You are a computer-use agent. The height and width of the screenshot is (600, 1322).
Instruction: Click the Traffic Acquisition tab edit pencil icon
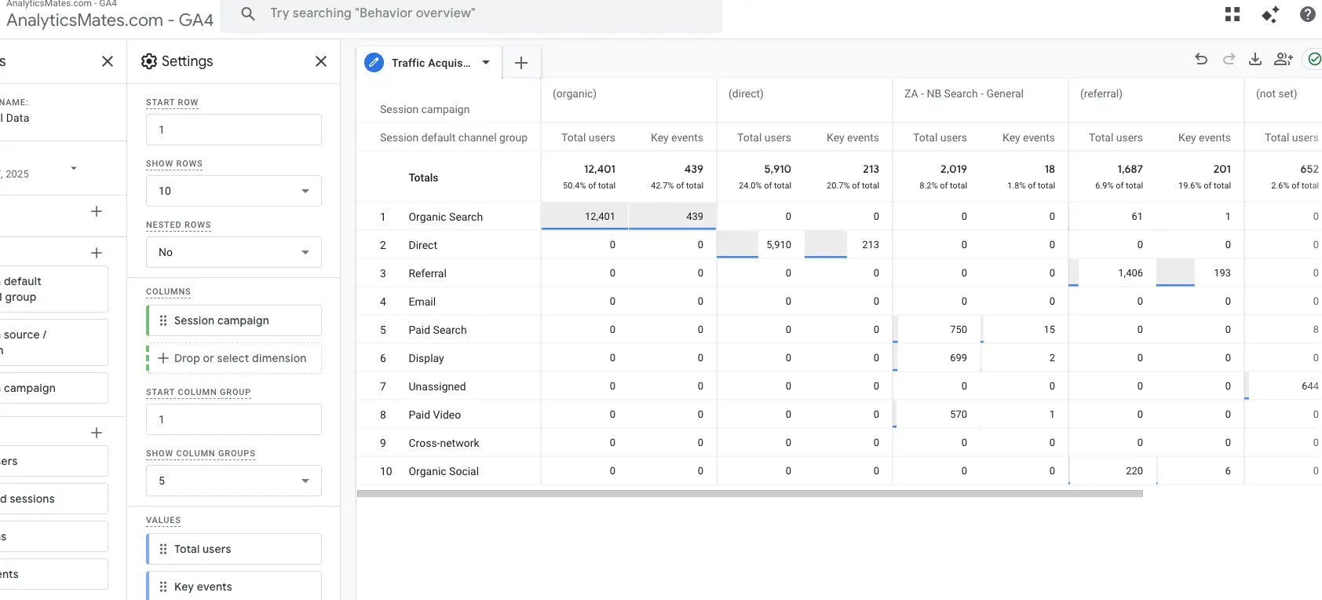pos(374,63)
